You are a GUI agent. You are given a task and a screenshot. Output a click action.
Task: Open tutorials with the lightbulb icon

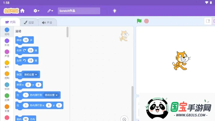(115, 11)
